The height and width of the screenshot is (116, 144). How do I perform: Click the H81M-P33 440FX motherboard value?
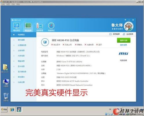click(x=74, y=66)
